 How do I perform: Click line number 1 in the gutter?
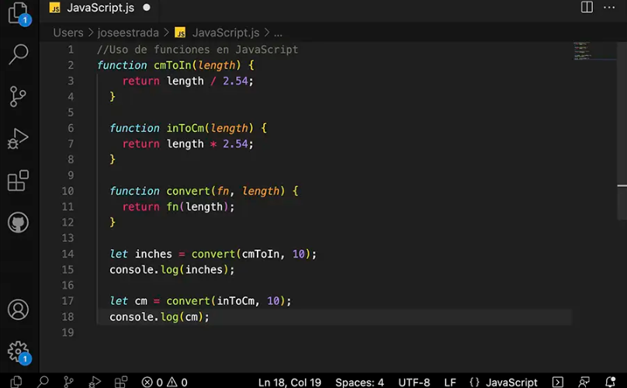pos(71,50)
